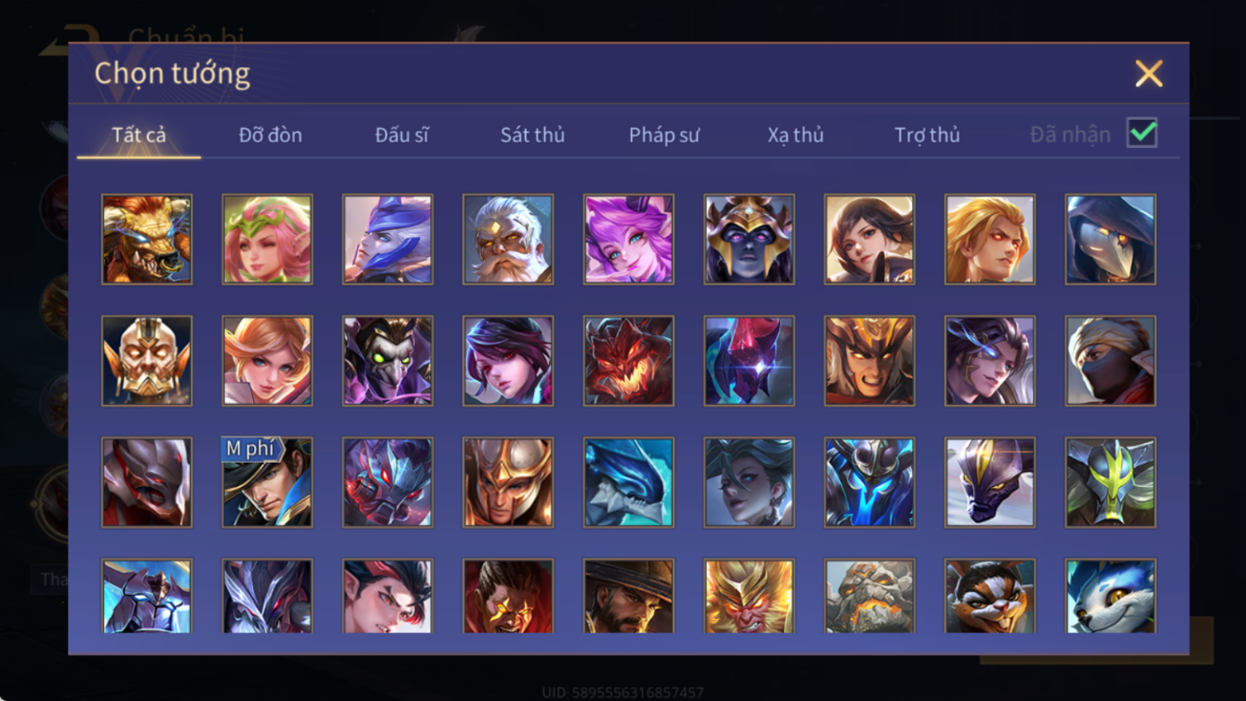Viewport: 1246px width, 701px height.
Task: Open the Sát thủ tab
Action: tap(532, 135)
